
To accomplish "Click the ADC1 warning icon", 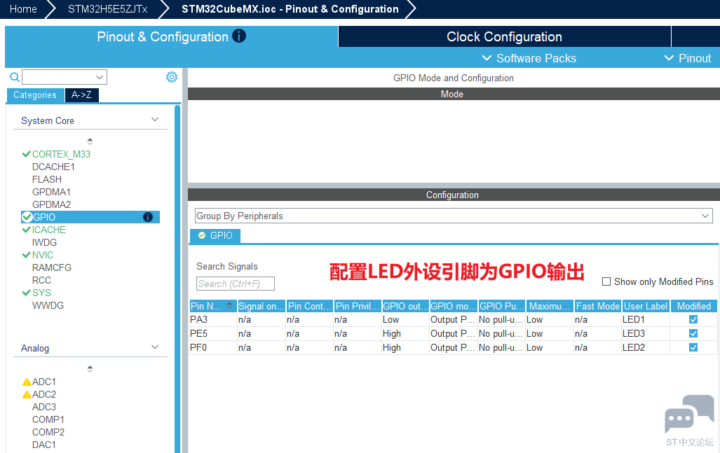I will point(27,382).
